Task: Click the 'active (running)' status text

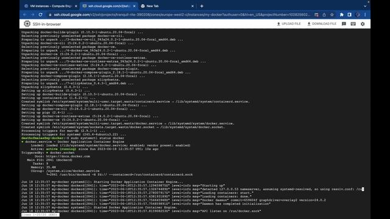Action: point(61,149)
